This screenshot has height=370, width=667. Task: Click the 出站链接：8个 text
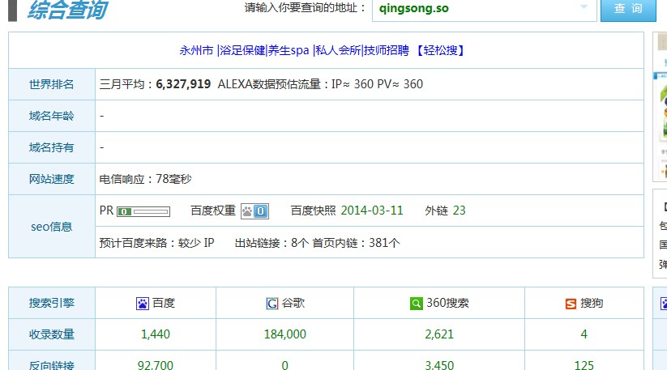click(272, 243)
